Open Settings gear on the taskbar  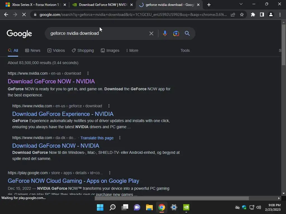click(x=174, y=207)
